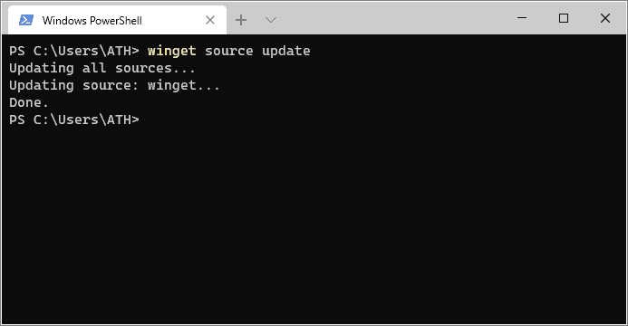Click the PowerShell icon in the tab
628x326 pixels.
pos(26,20)
